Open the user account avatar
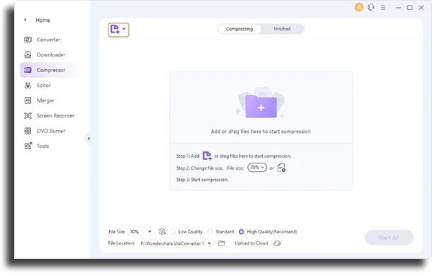Image resolution: width=432 pixels, height=273 pixels. pyautogui.click(x=359, y=7)
